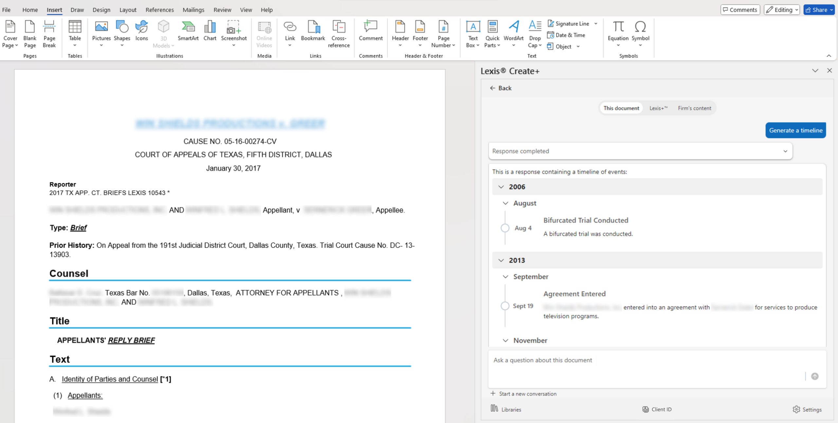Collapse the 2006 timeline section
The height and width of the screenshot is (423, 838).
tap(501, 187)
